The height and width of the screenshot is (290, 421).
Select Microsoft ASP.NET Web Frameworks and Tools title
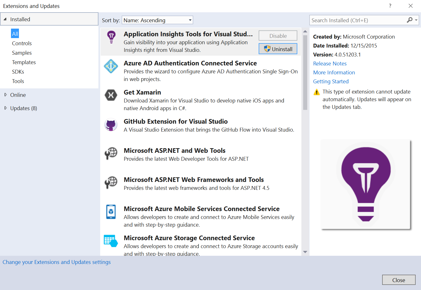(194, 180)
